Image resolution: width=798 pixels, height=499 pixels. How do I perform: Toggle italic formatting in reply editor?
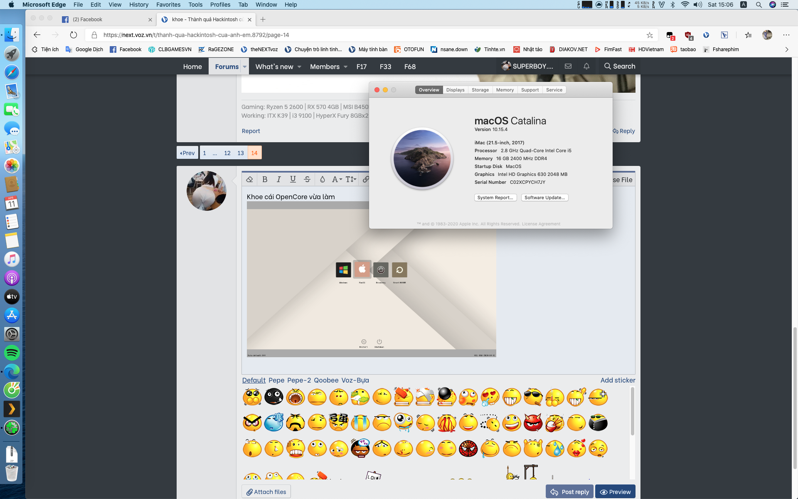tap(279, 179)
